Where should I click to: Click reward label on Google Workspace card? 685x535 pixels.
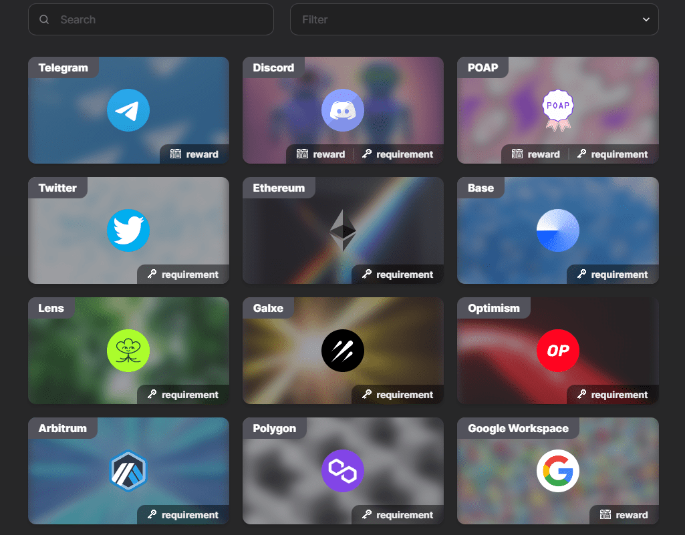pyautogui.click(x=632, y=515)
